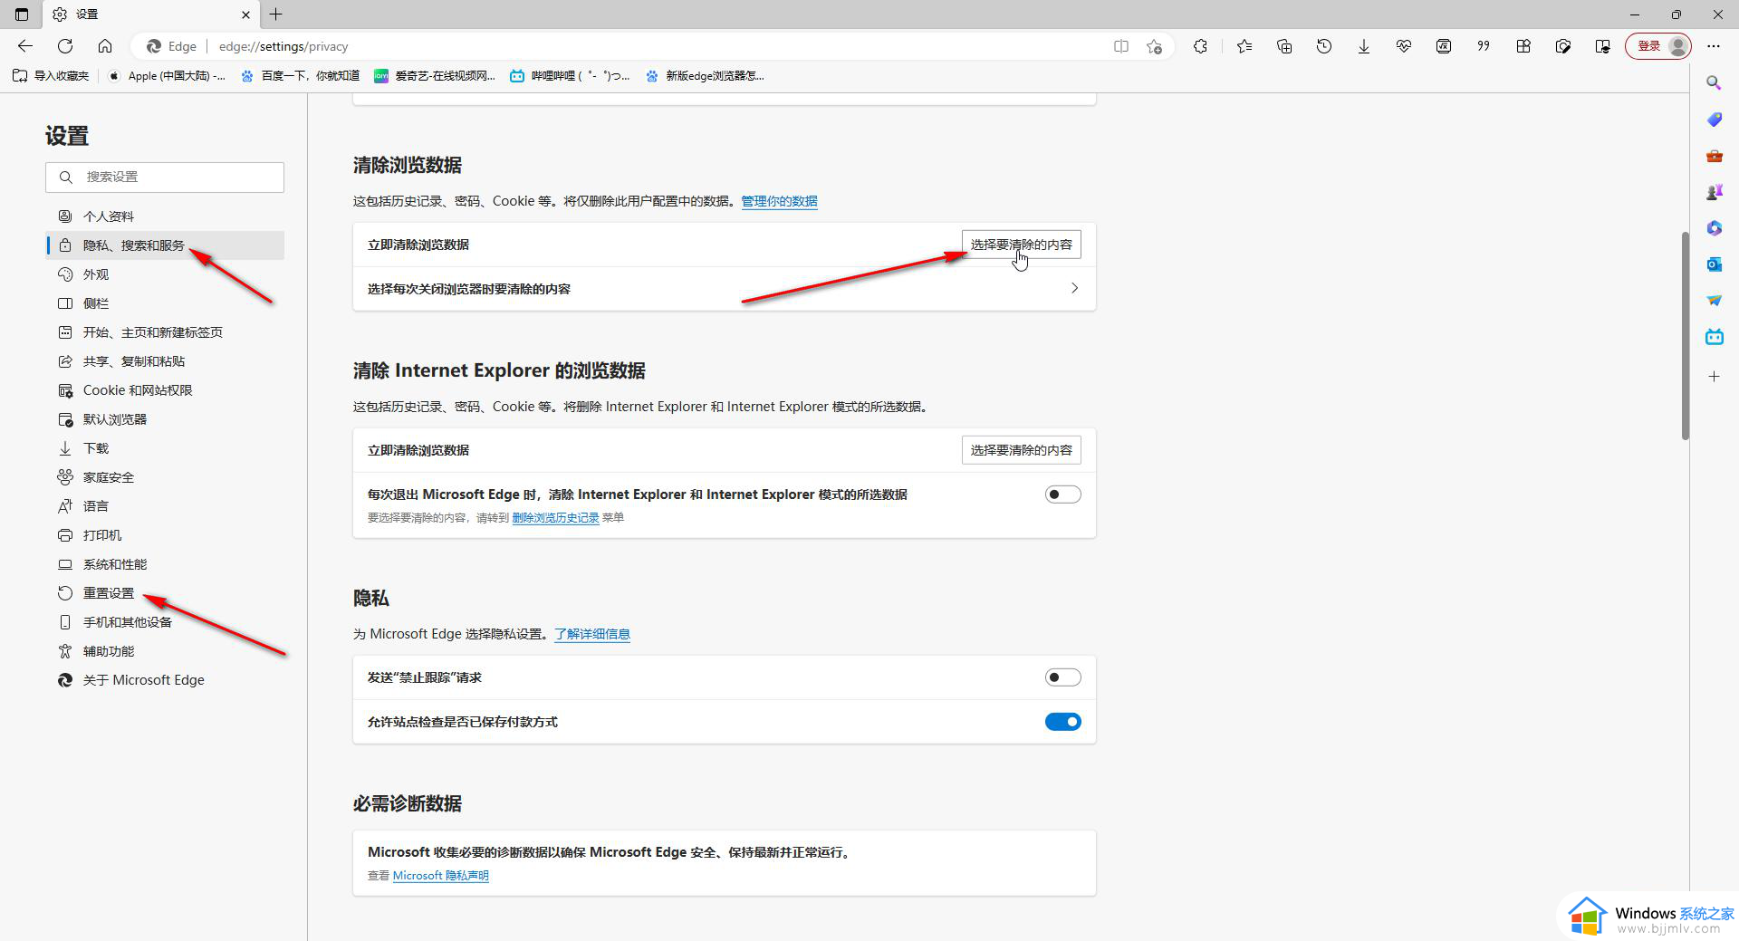Open the 管理你的数据 link
1739x941 pixels.
coord(779,201)
